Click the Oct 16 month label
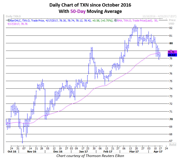The width and height of the screenshot is (179, 159). coord(12,152)
